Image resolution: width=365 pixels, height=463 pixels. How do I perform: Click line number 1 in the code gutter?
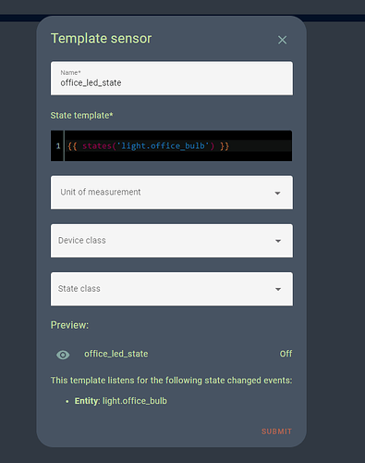click(x=58, y=146)
